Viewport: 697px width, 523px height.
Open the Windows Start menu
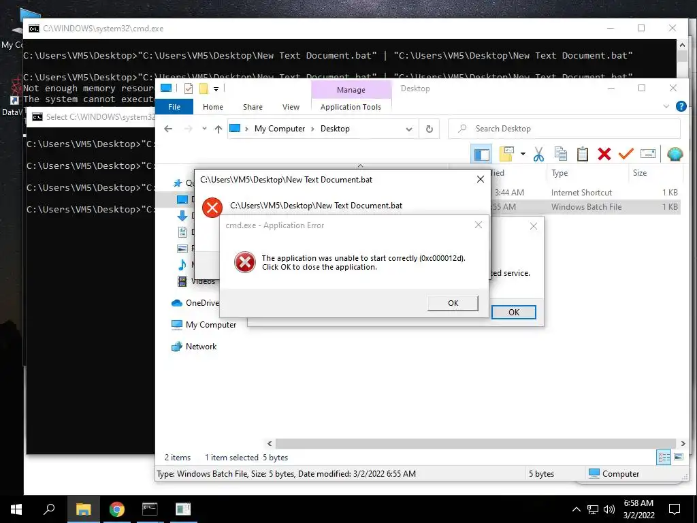pos(16,509)
